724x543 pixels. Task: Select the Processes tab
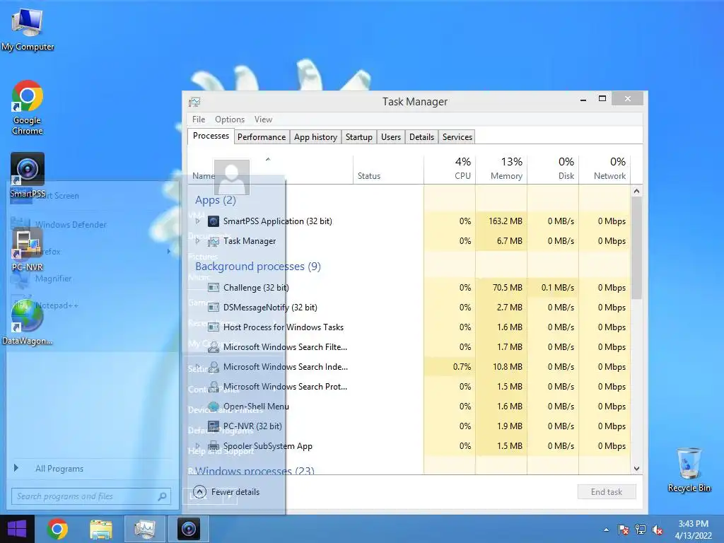[211, 136]
